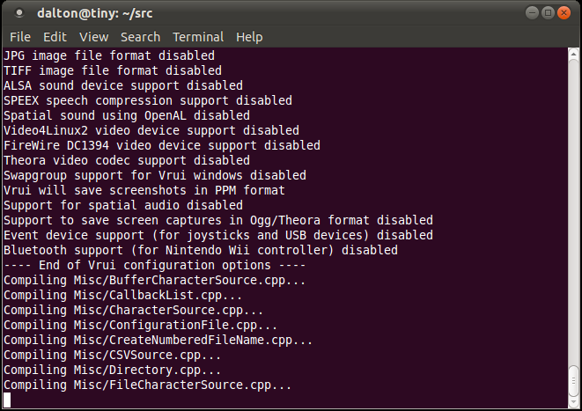Click the line Compiling Misc/Directory.cpp
The width and height of the screenshot is (582, 411).
(x=112, y=371)
